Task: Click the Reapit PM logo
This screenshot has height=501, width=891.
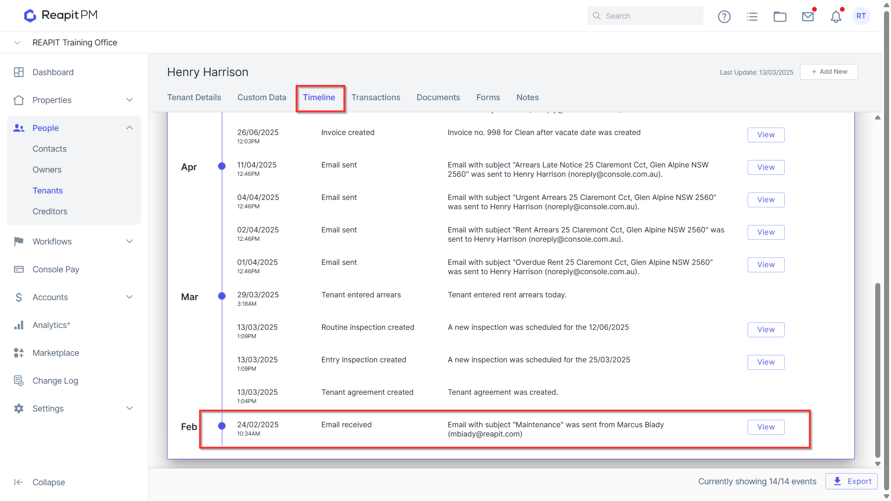Action: click(x=61, y=15)
